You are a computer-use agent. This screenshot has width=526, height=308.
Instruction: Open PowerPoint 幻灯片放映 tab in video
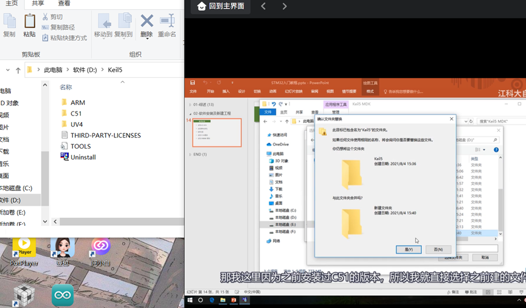tap(294, 91)
